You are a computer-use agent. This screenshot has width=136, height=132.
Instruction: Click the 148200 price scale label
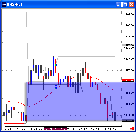tap(129, 14)
